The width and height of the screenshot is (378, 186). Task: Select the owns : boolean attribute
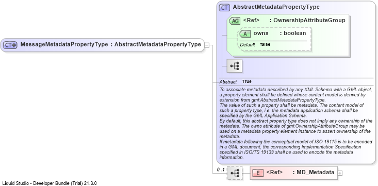coord(274,39)
